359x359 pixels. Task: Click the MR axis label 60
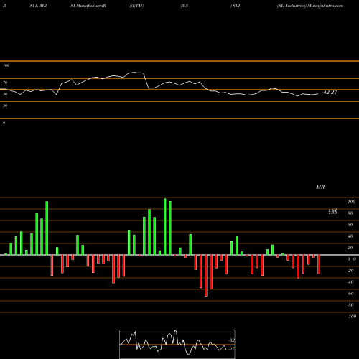pos(350,225)
